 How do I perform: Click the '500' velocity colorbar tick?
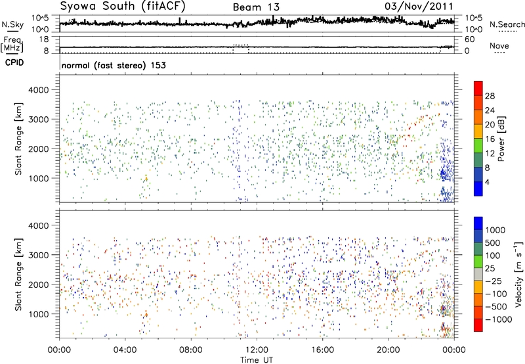pos(493,243)
